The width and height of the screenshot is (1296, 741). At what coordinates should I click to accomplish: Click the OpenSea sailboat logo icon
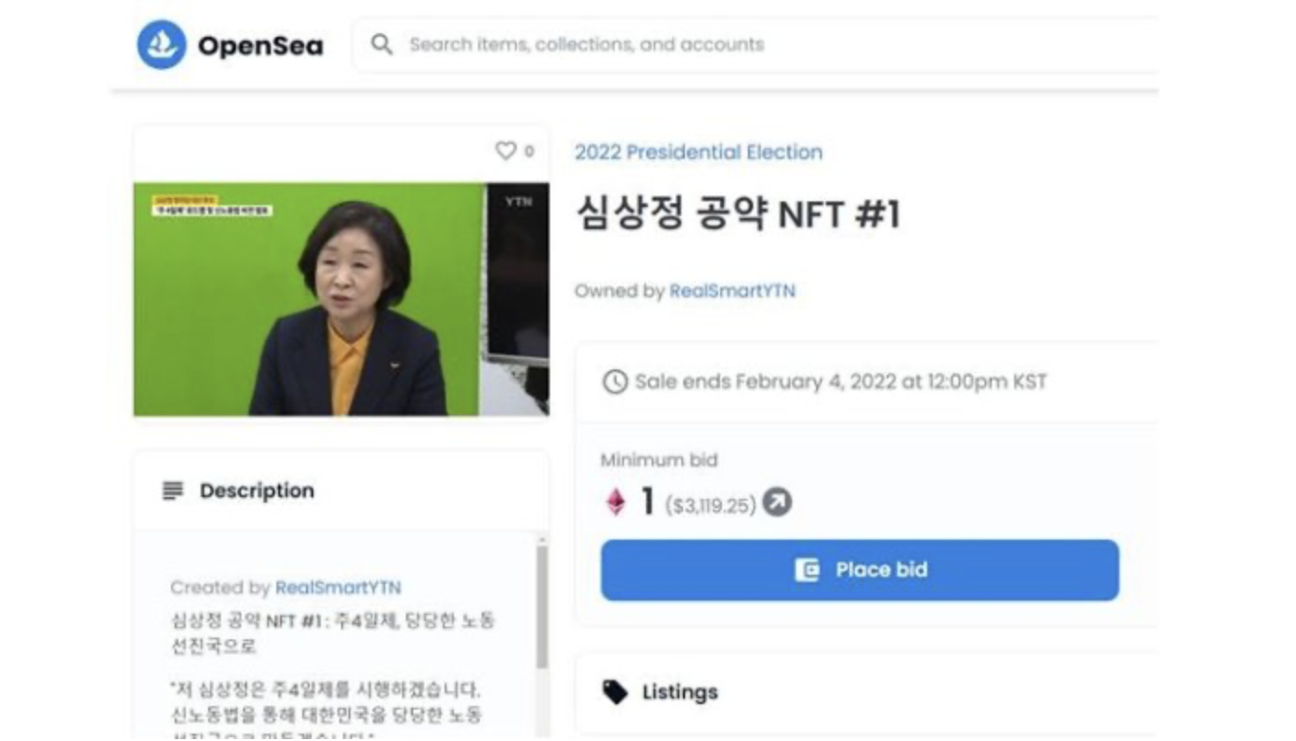pyautogui.click(x=162, y=44)
